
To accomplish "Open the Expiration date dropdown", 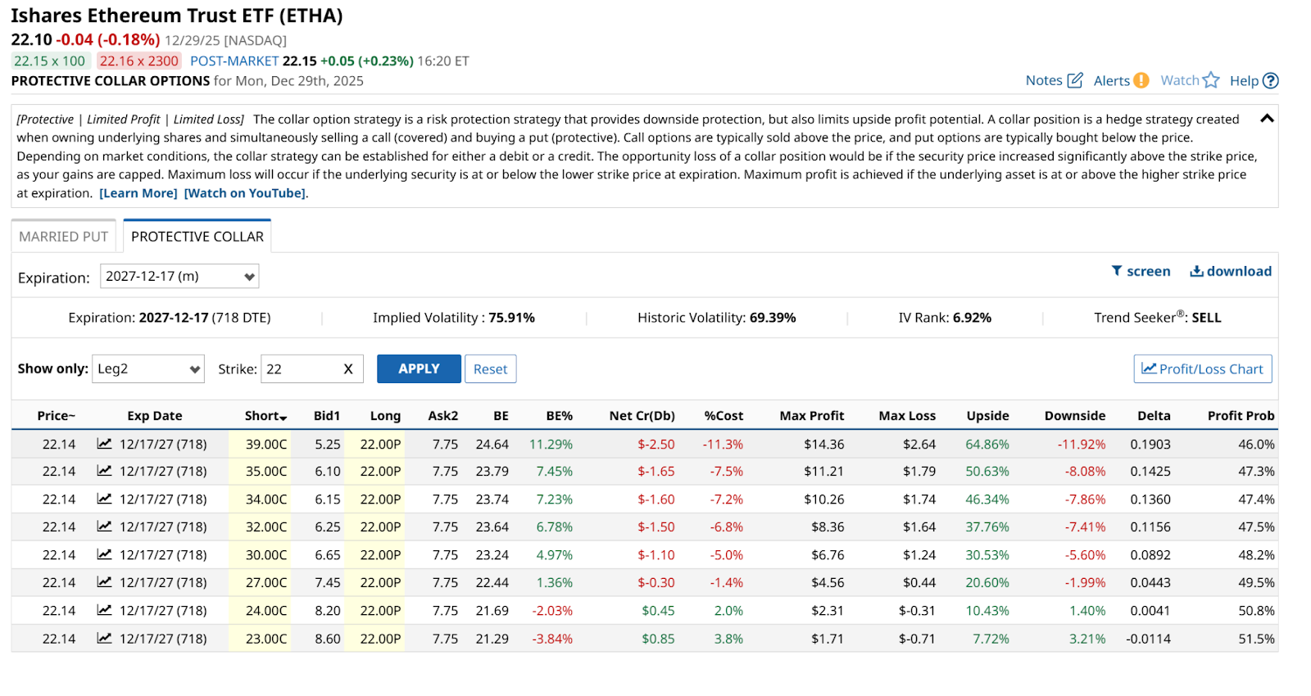I will pyautogui.click(x=179, y=277).
